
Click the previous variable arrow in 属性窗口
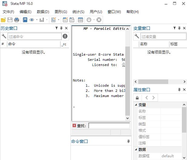147,98
